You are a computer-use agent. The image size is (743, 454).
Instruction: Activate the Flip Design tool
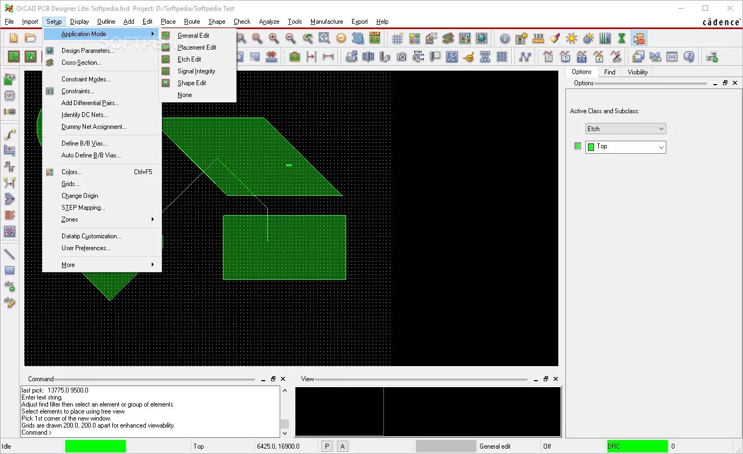click(x=375, y=38)
